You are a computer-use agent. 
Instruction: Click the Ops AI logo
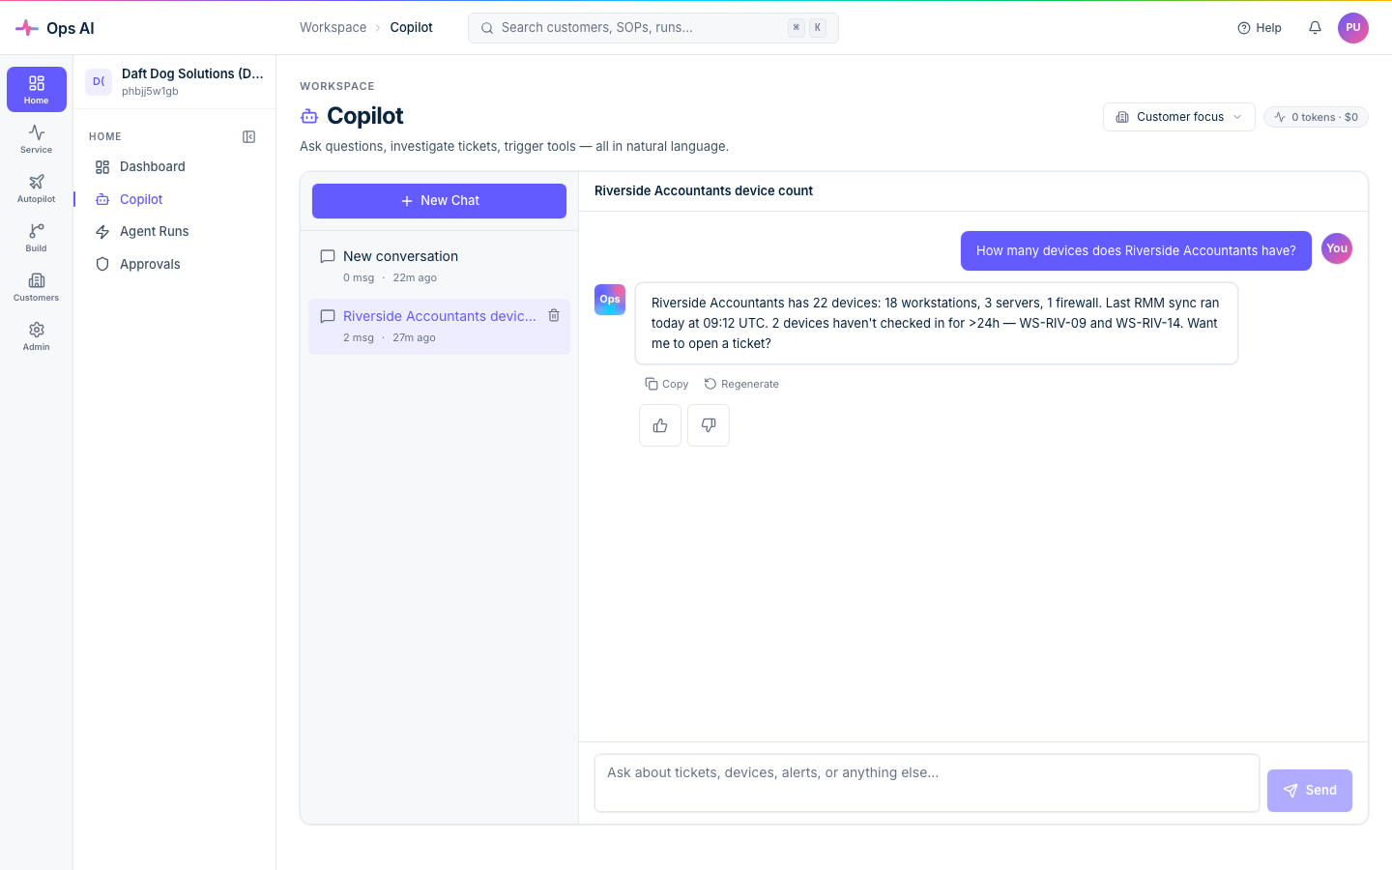click(55, 28)
